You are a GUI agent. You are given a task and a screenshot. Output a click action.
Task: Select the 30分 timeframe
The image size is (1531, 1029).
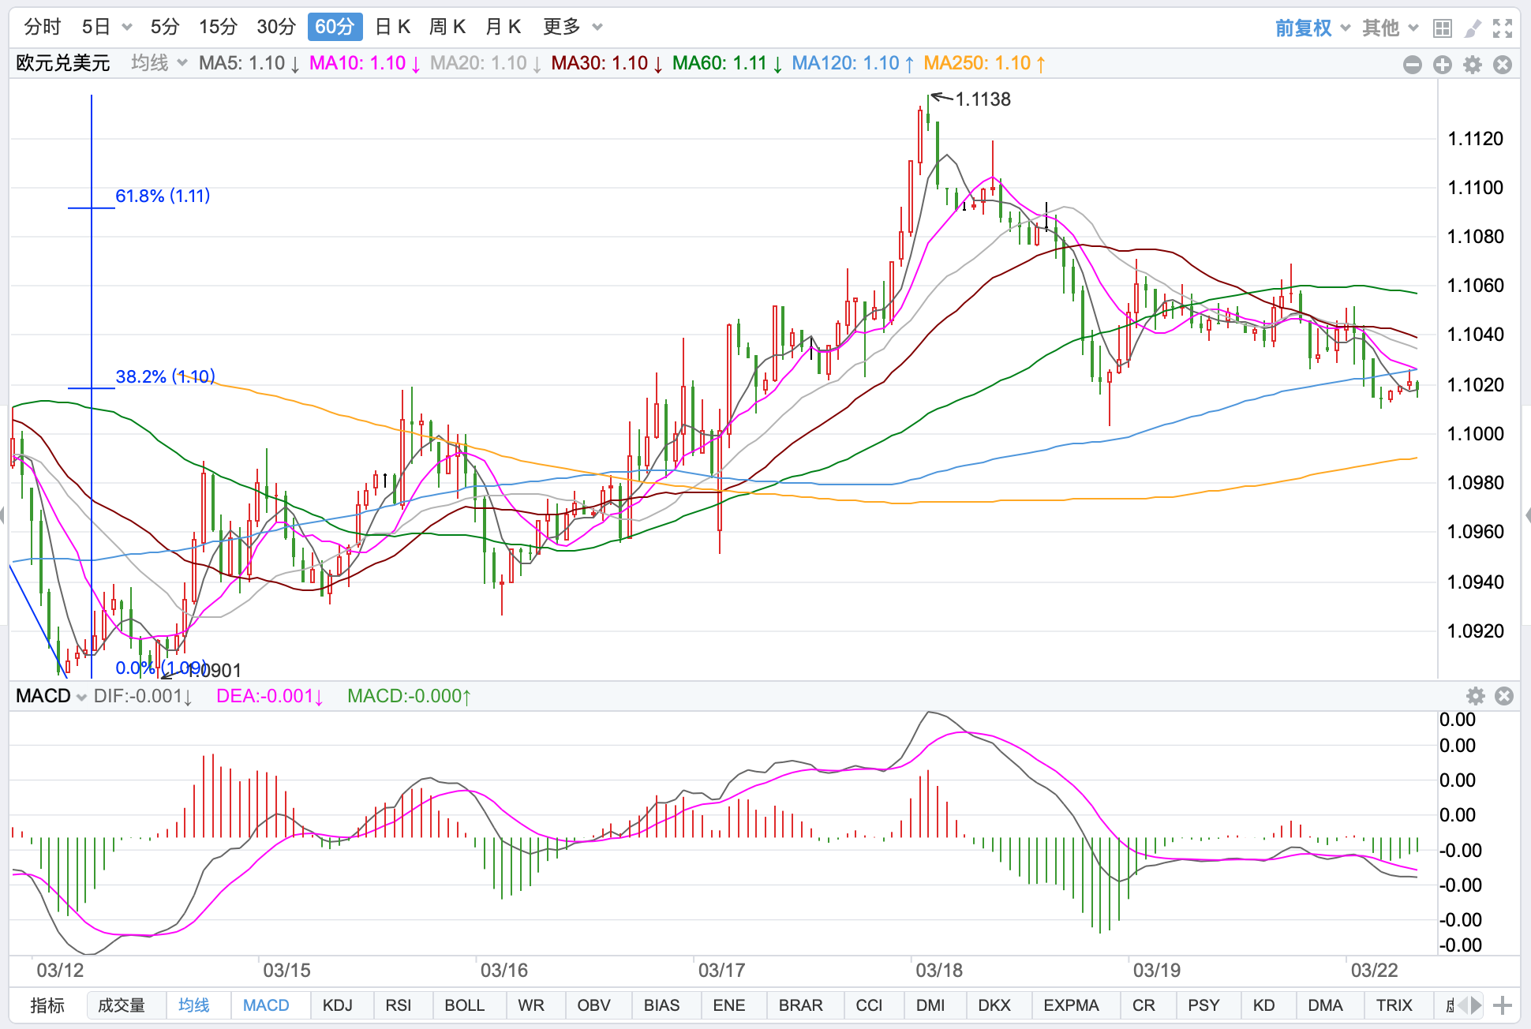(x=276, y=27)
